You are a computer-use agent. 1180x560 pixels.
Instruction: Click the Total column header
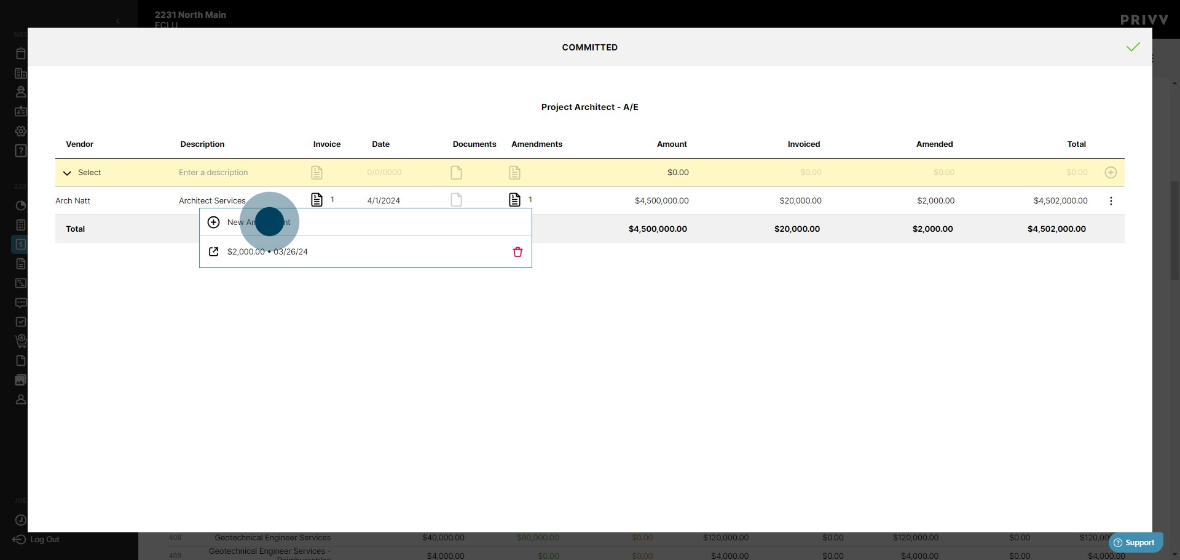pos(1077,144)
